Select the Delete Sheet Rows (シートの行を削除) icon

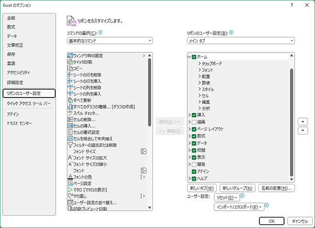[70, 75]
